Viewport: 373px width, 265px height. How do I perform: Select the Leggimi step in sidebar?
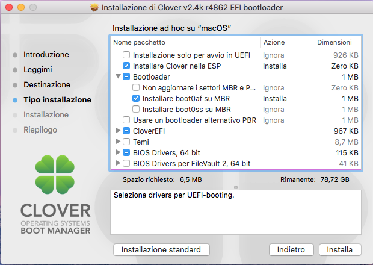pyautogui.click(x=37, y=69)
